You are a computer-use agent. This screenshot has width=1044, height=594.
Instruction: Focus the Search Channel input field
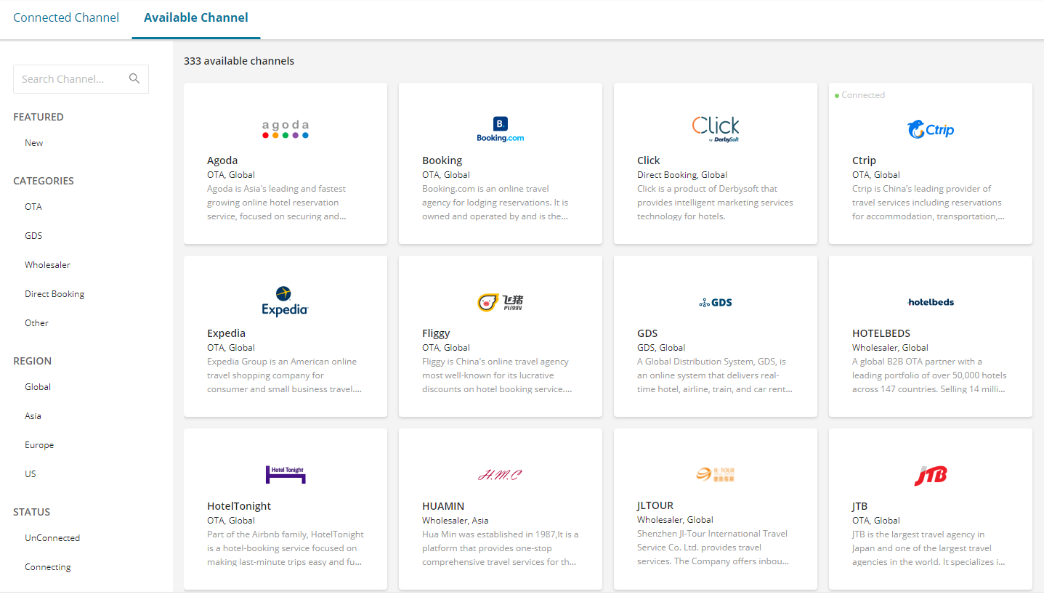pos(81,78)
